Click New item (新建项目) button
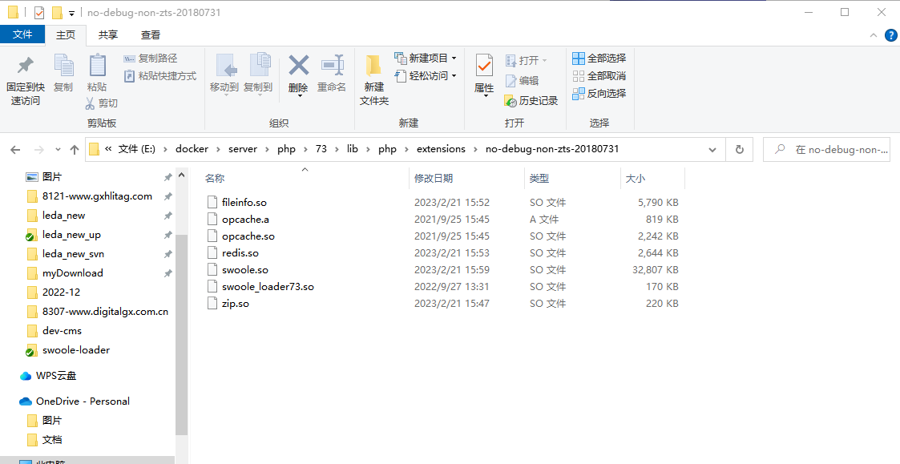 coord(426,58)
